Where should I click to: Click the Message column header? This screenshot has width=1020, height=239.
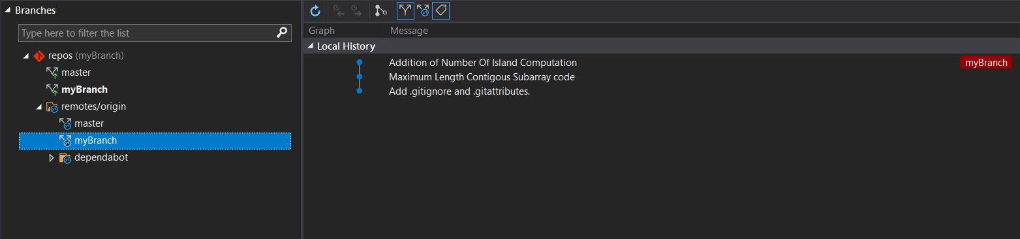[x=409, y=31]
